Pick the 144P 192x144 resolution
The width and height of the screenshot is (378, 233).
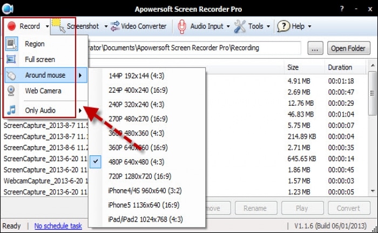tap(134, 75)
